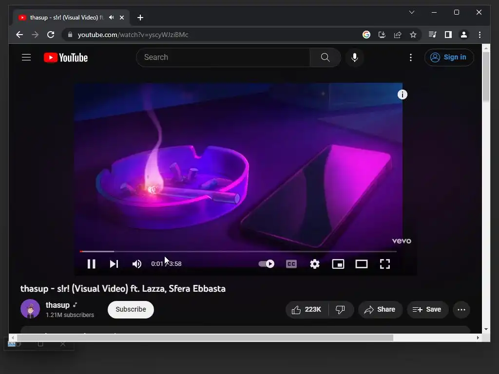Dislike this video
The width and height of the screenshot is (499, 374).
coord(341,309)
